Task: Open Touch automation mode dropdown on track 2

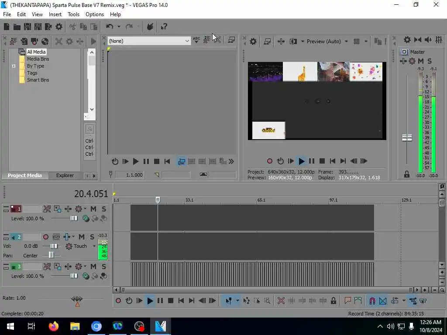Action: 94,246
